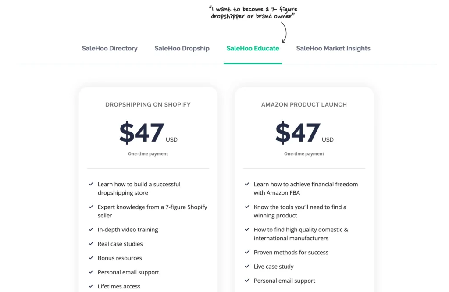Click the checkmark beside 'Proven methods for success'
449x292 pixels.
point(247,252)
